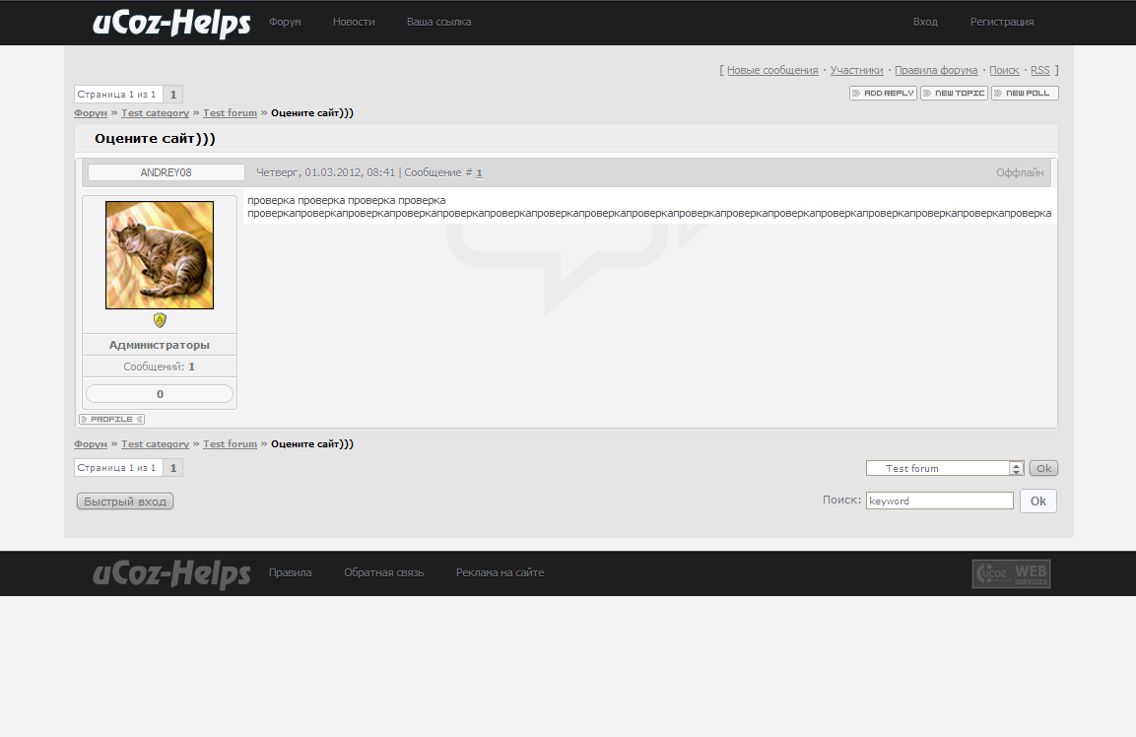Click the uCoz-Helps logo in header
The image size is (1136, 737).
tap(171, 23)
